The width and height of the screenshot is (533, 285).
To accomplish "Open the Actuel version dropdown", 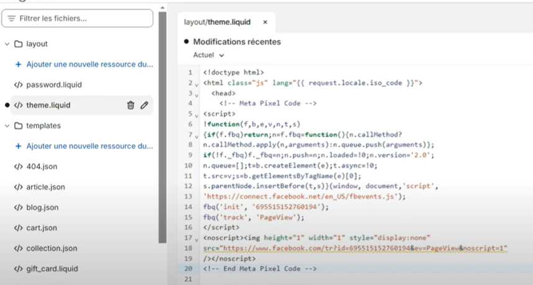I will tap(208, 55).
